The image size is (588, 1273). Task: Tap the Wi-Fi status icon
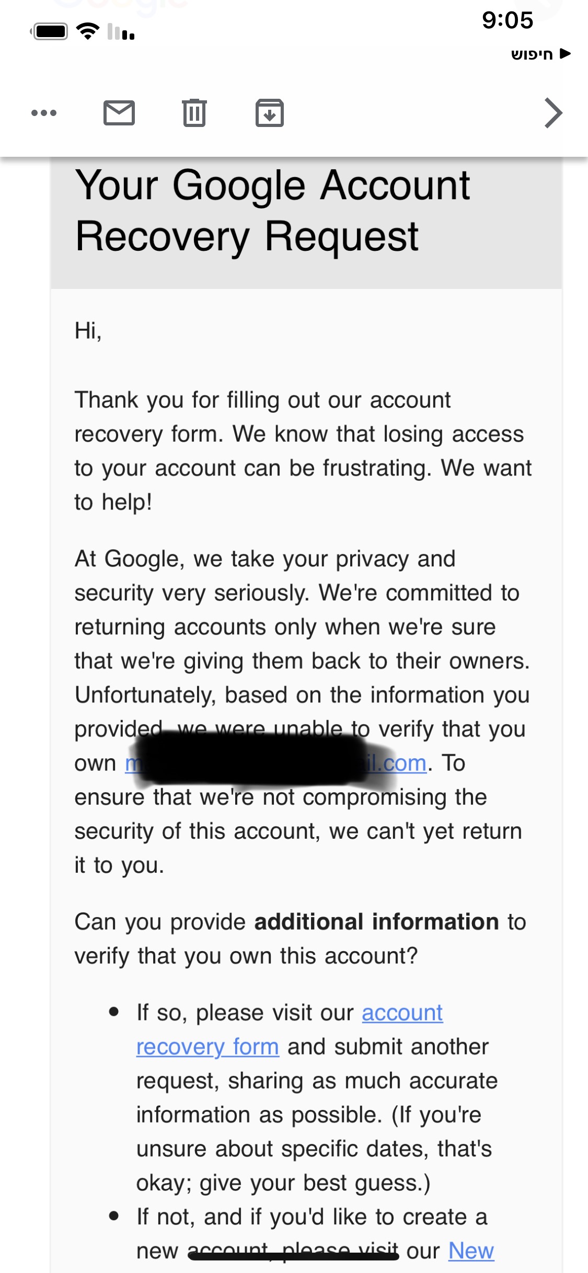88,32
